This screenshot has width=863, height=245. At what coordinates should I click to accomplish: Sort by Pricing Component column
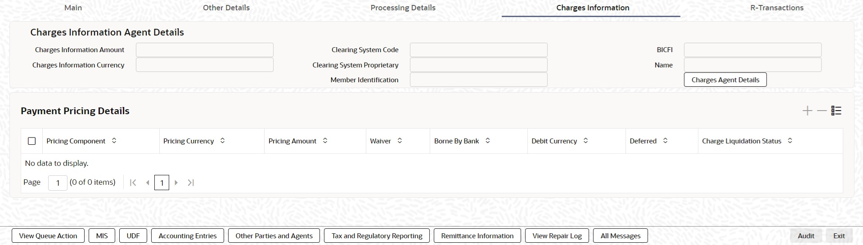click(114, 141)
